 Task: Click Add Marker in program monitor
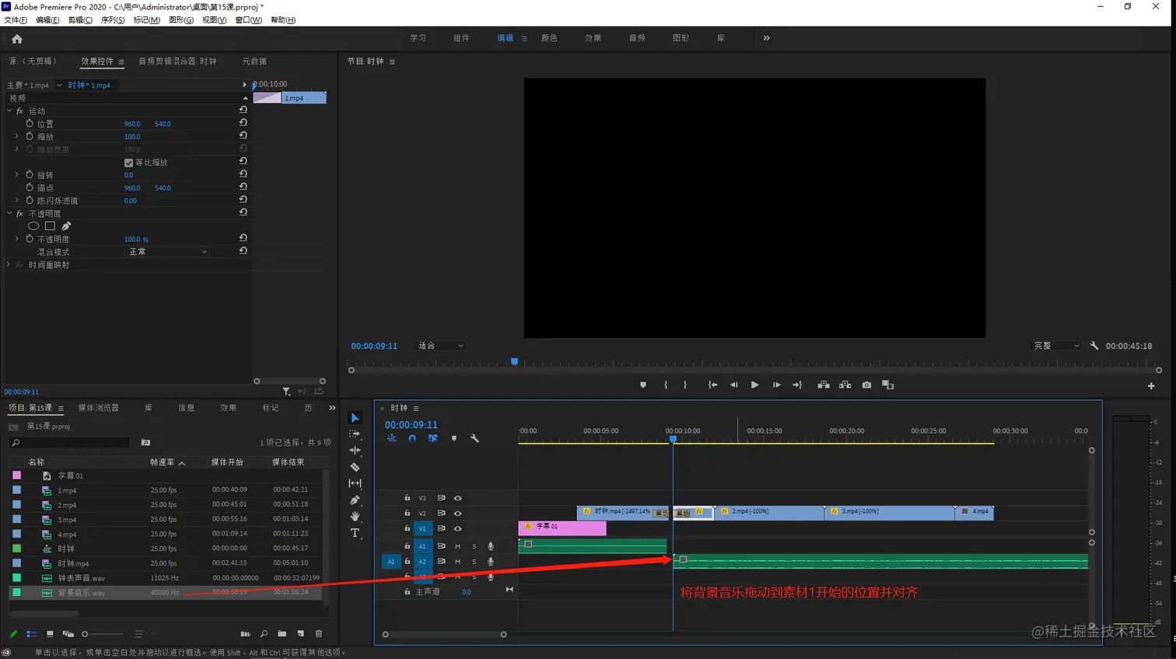point(643,385)
